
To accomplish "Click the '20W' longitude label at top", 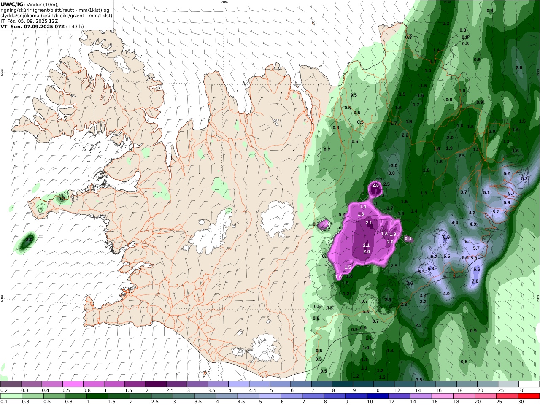I will point(224,2).
